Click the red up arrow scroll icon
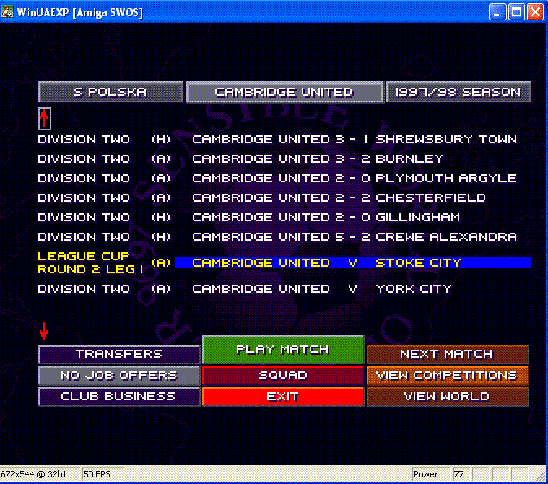The image size is (548, 484). coord(45,119)
